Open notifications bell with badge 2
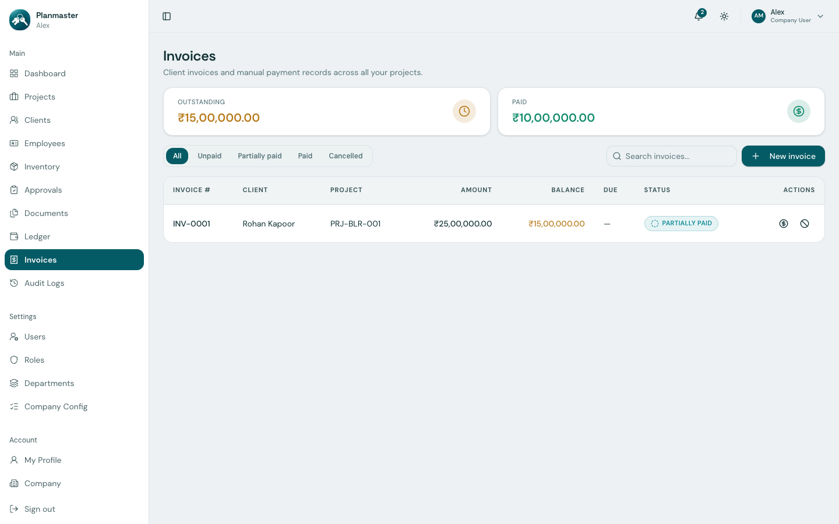 point(699,16)
